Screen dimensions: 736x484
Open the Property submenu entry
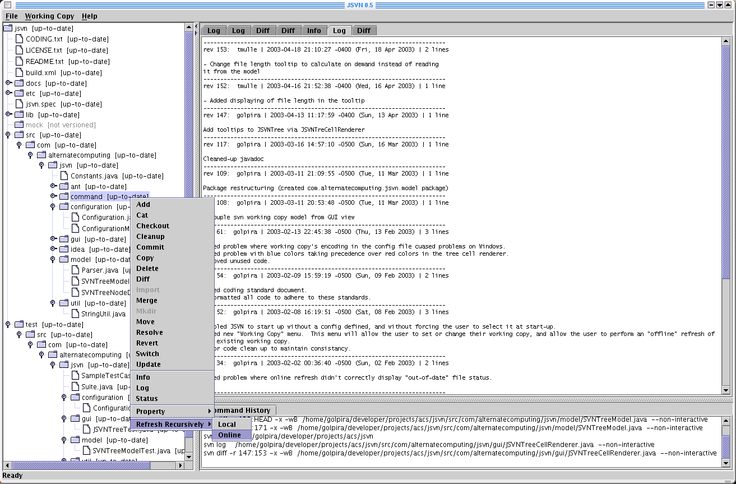[x=172, y=411]
